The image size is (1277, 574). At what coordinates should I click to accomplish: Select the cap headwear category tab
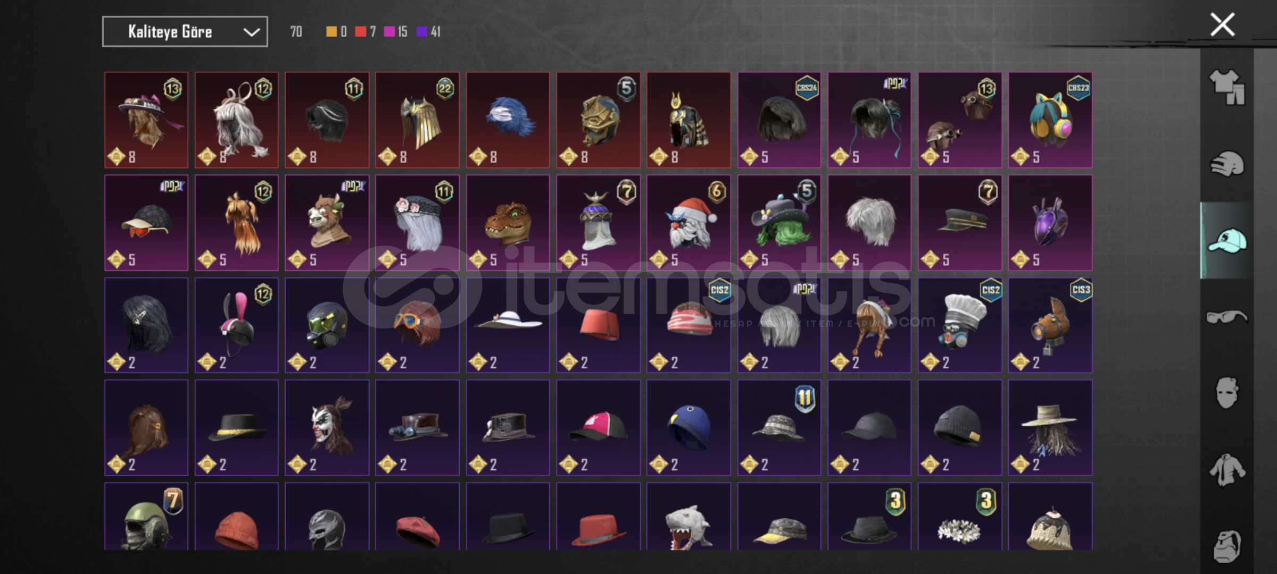[x=1227, y=241]
